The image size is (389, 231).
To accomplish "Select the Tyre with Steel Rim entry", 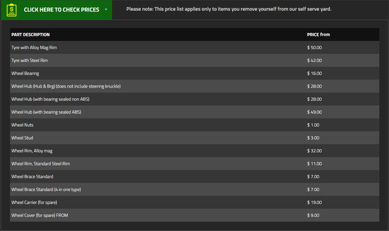I will click(29, 61).
